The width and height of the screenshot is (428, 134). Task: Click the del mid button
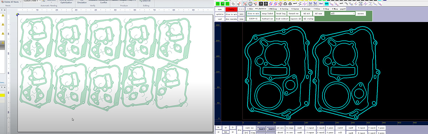[x=306, y=13]
